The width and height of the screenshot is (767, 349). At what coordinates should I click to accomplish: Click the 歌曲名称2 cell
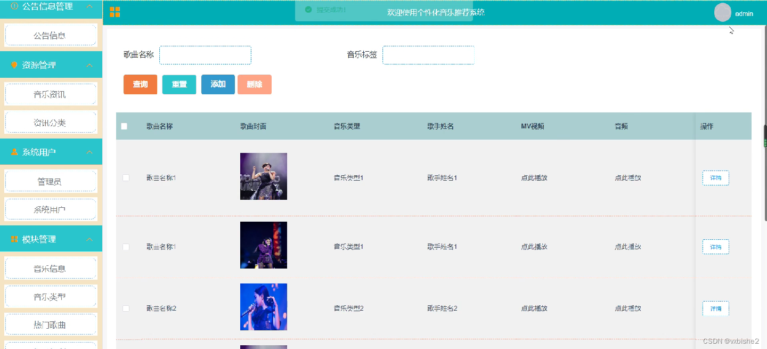161,309
